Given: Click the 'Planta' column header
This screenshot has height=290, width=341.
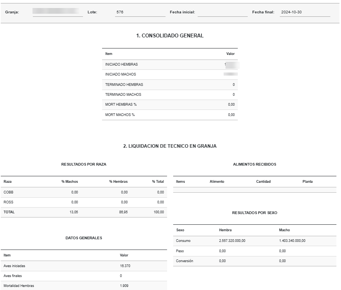Looking at the screenshot, I should point(307,182).
